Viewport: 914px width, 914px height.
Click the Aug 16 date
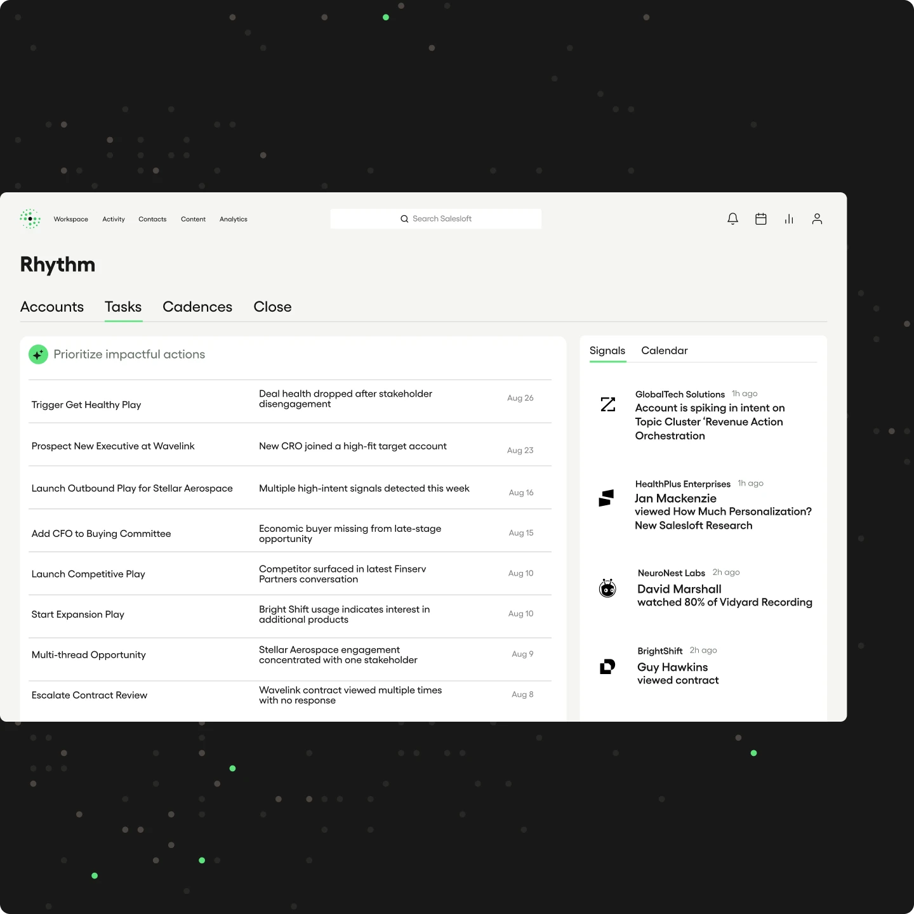pyautogui.click(x=521, y=493)
